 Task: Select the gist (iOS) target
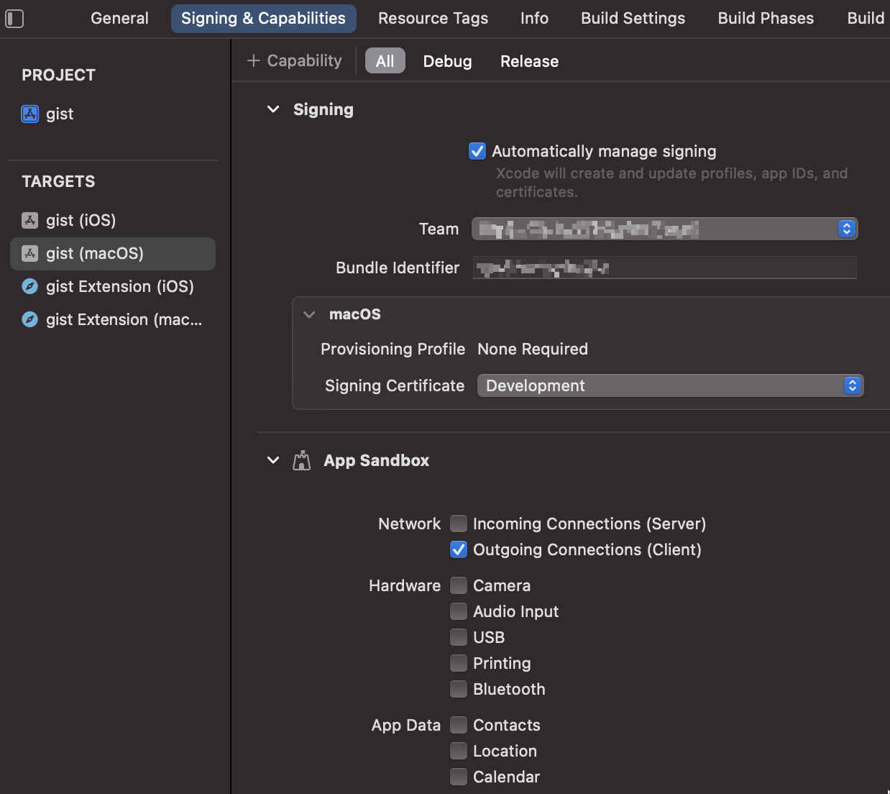tap(113, 220)
